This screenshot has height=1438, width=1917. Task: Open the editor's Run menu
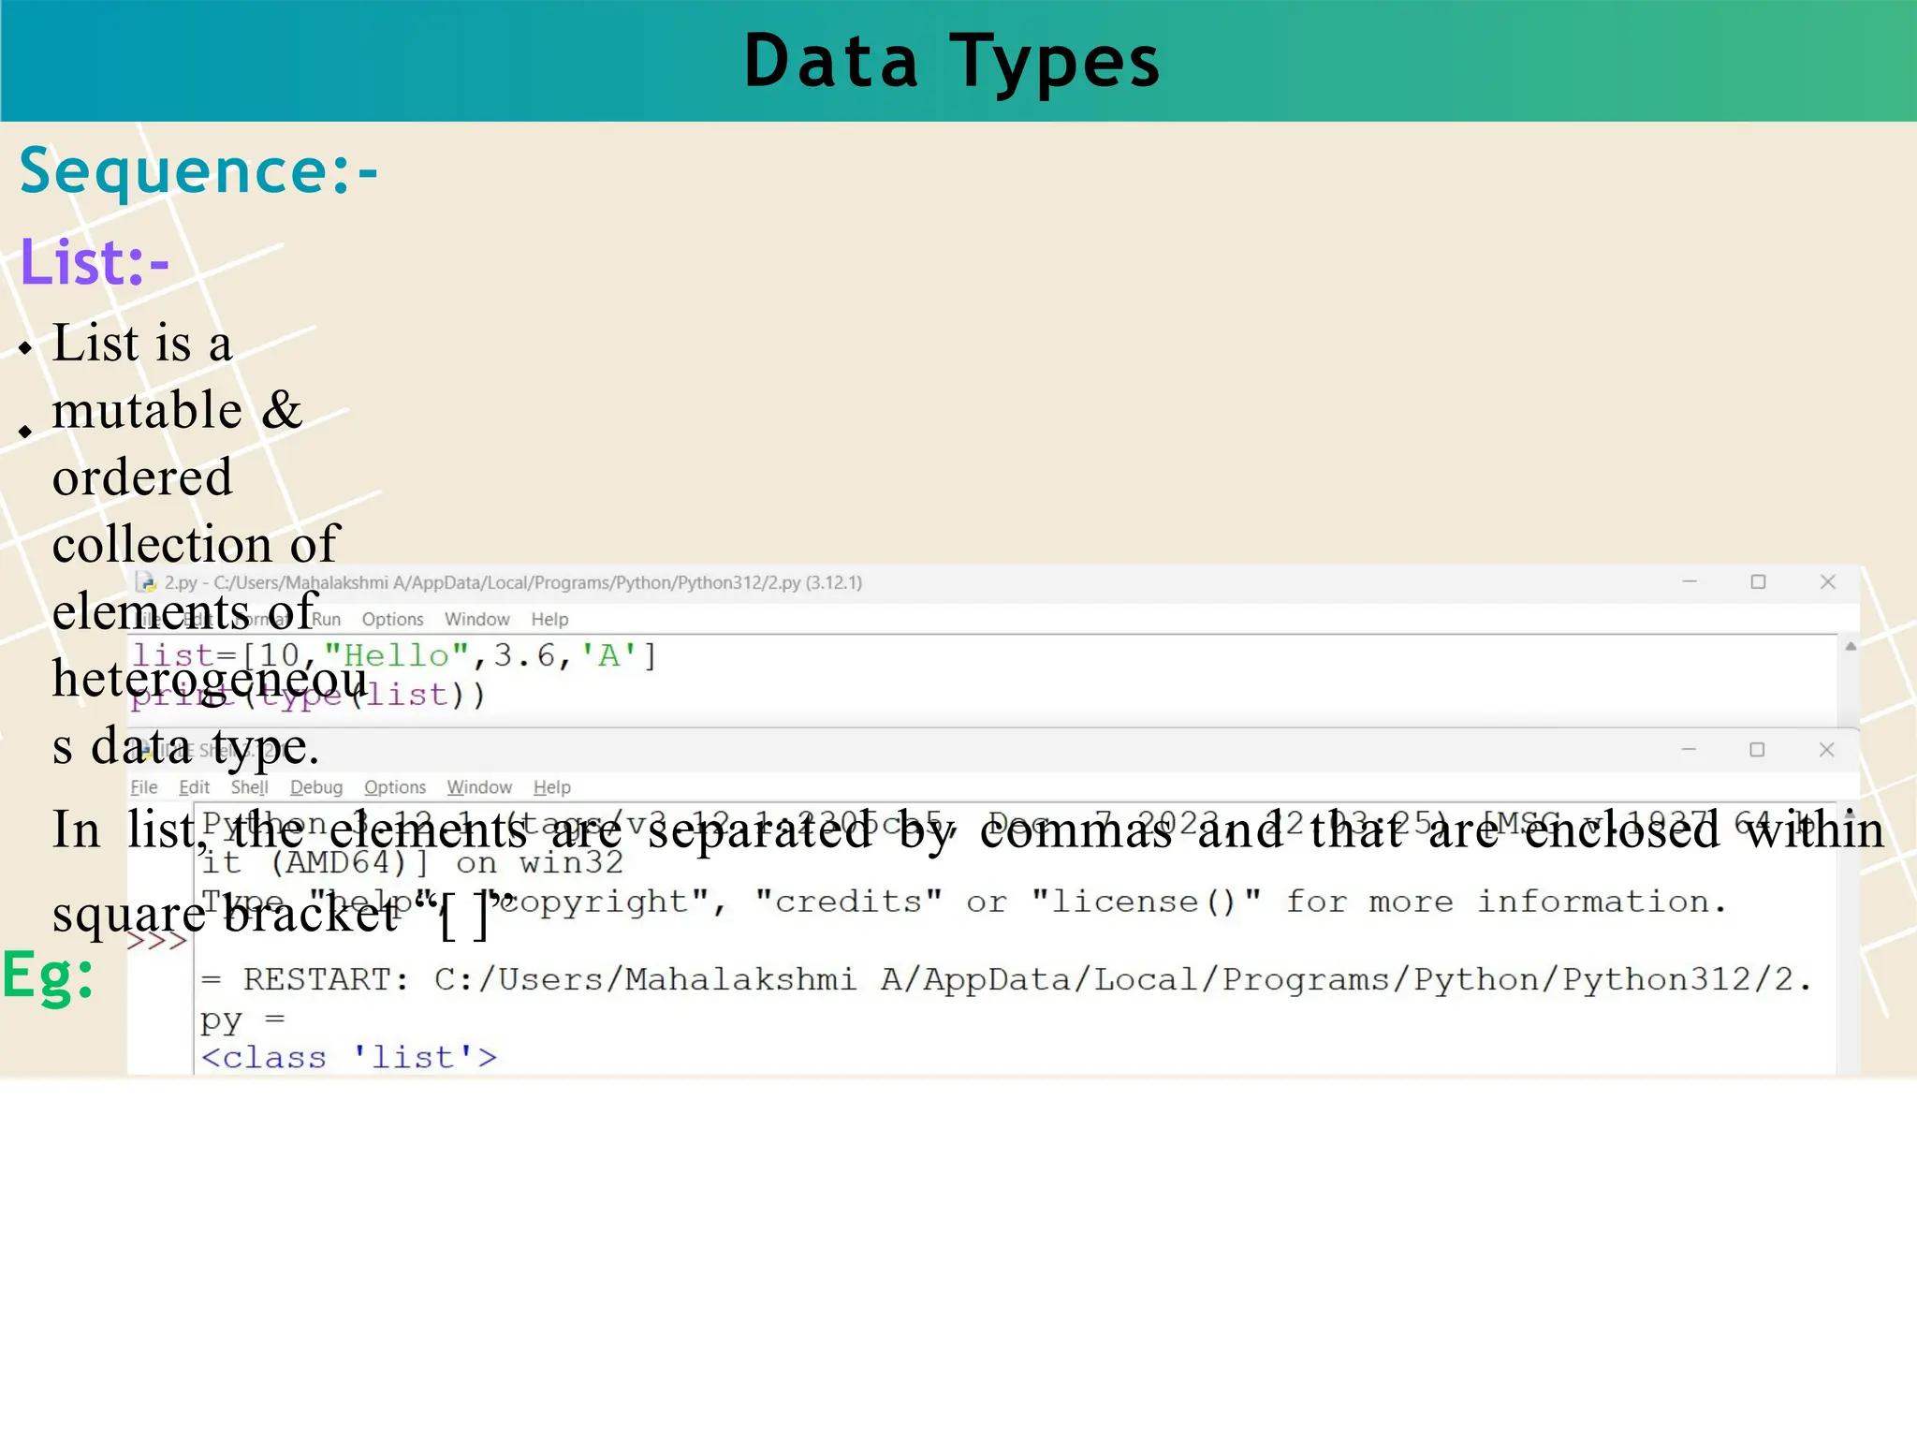(327, 619)
